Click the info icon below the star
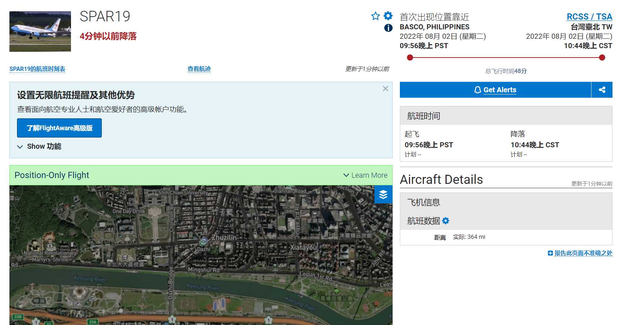 pos(388,28)
